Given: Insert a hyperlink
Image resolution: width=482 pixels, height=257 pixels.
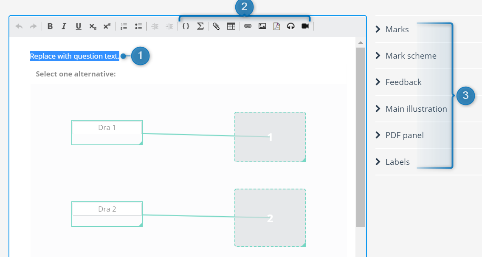Looking at the screenshot, I should (x=248, y=26).
